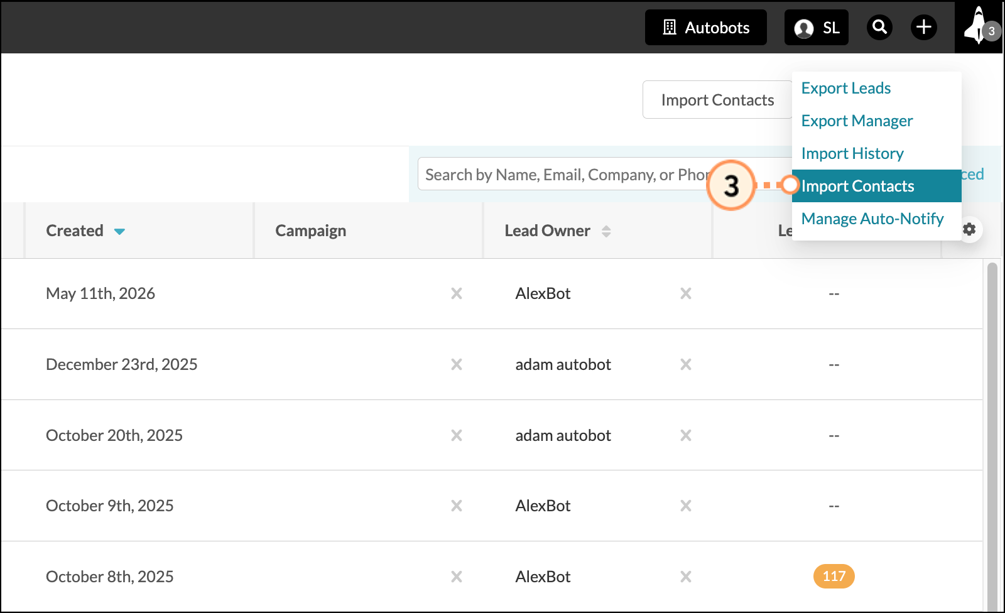Clear campaign for October 8th, 2025 row

click(x=457, y=577)
